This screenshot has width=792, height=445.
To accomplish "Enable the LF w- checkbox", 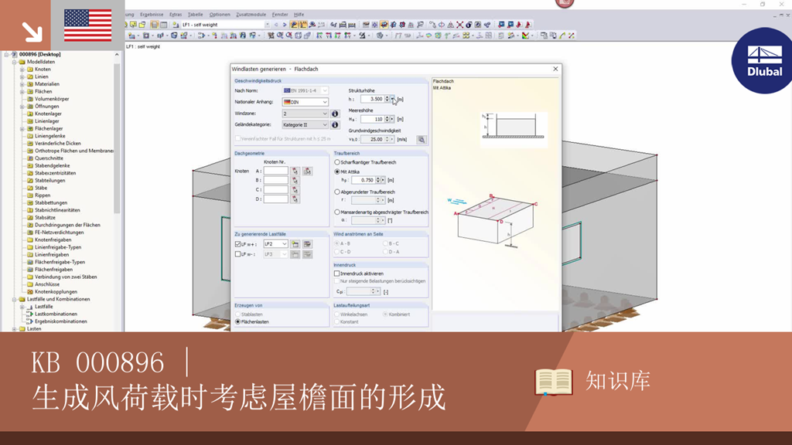I will 238,254.
